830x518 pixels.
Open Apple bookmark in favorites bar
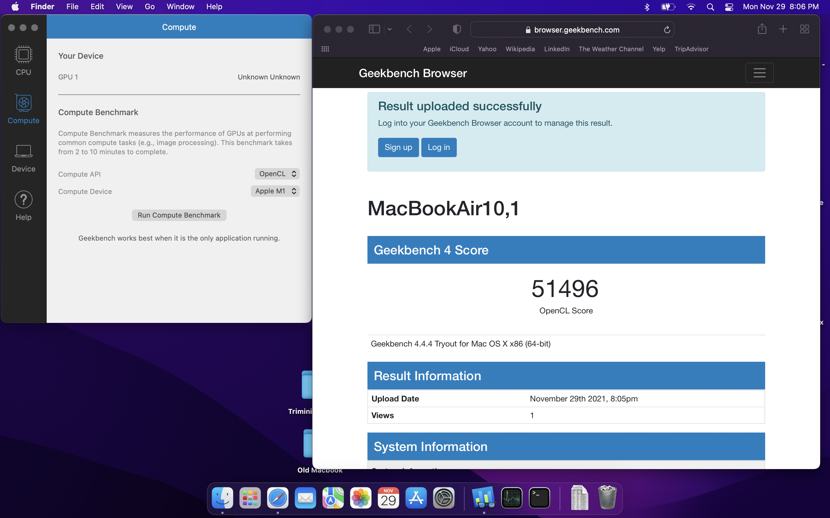(x=431, y=49)
